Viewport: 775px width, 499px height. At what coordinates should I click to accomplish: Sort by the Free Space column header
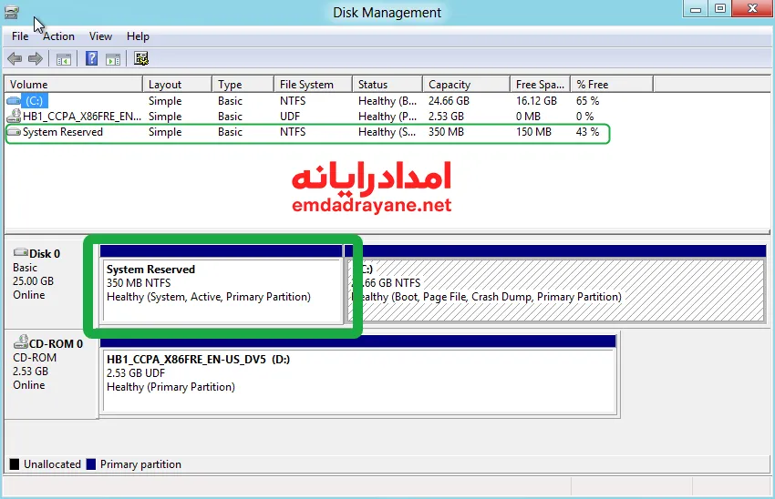541,85
